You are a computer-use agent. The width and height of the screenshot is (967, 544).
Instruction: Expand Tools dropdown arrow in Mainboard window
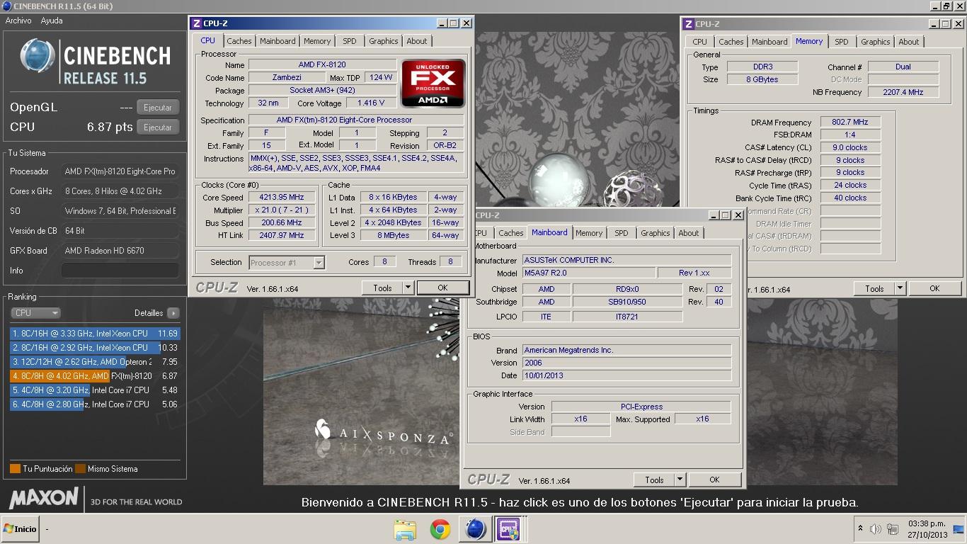point(680,480)
